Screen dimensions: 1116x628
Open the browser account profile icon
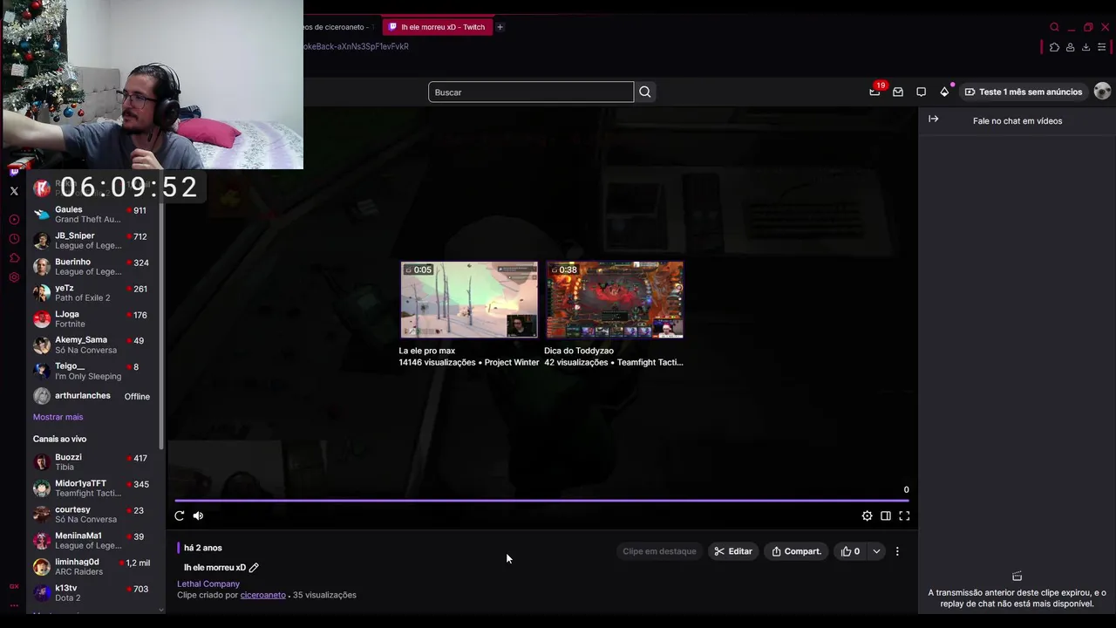(x=1070, y=47)
